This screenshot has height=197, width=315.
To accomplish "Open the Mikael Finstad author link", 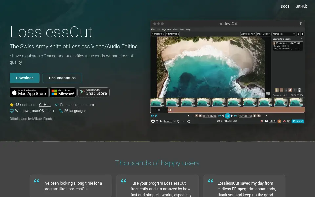I will pos(43,119).
